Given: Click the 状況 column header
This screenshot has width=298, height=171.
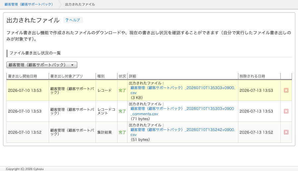Looking at the screenshot, I should 122,76.
